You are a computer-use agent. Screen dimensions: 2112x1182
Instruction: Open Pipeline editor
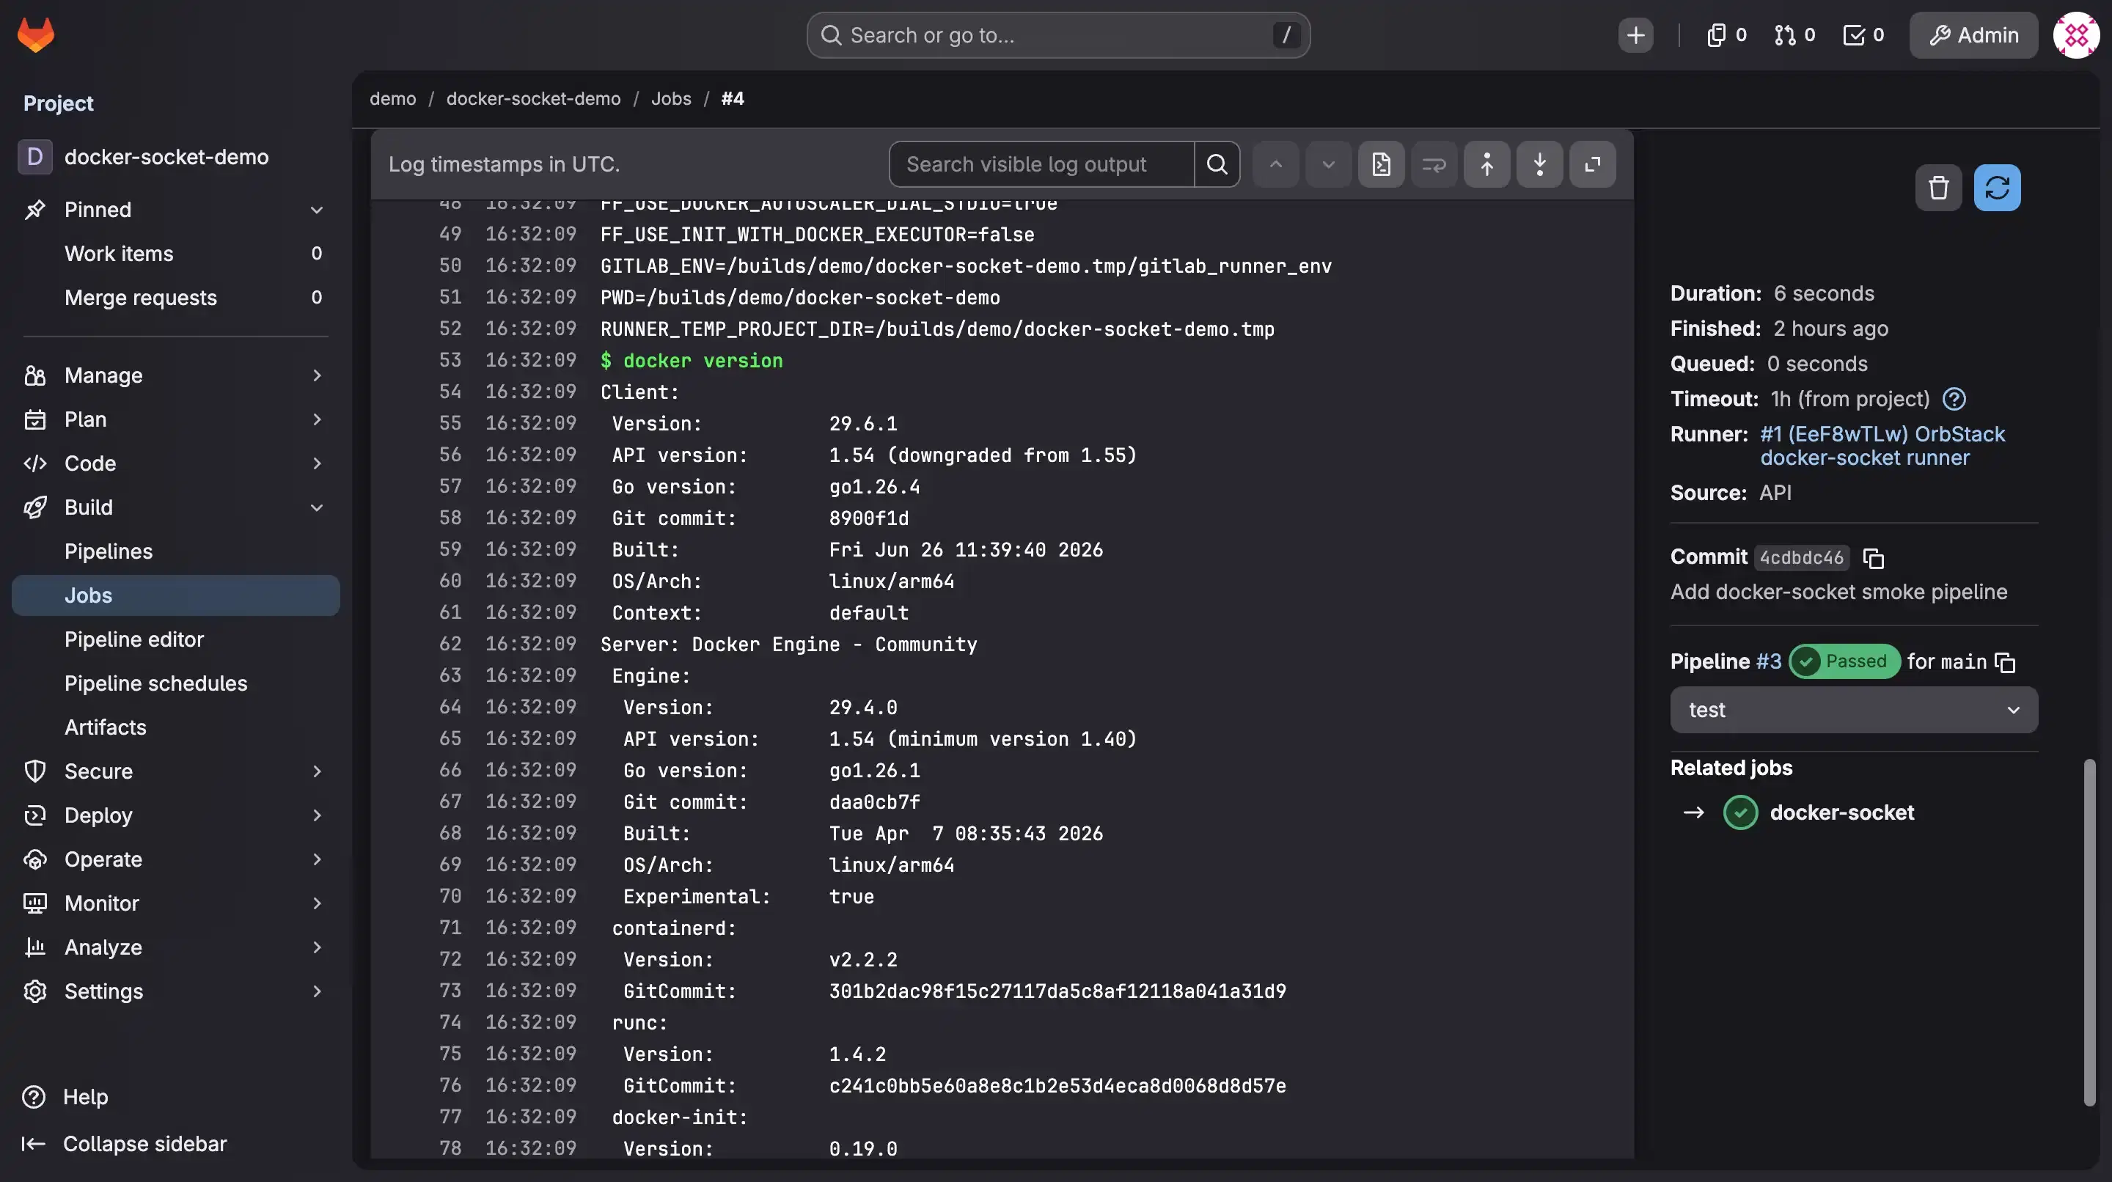point(175,639)
